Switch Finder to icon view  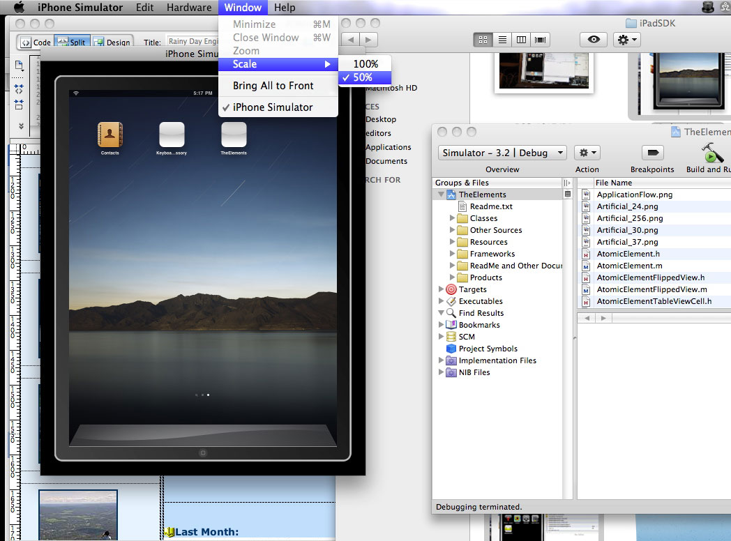[x=483, y=40]
